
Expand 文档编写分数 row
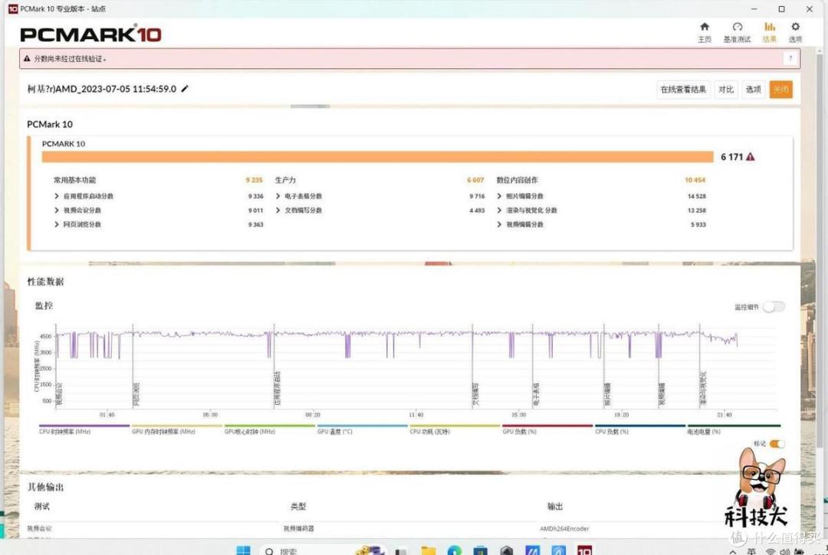(x=278, y=211)
